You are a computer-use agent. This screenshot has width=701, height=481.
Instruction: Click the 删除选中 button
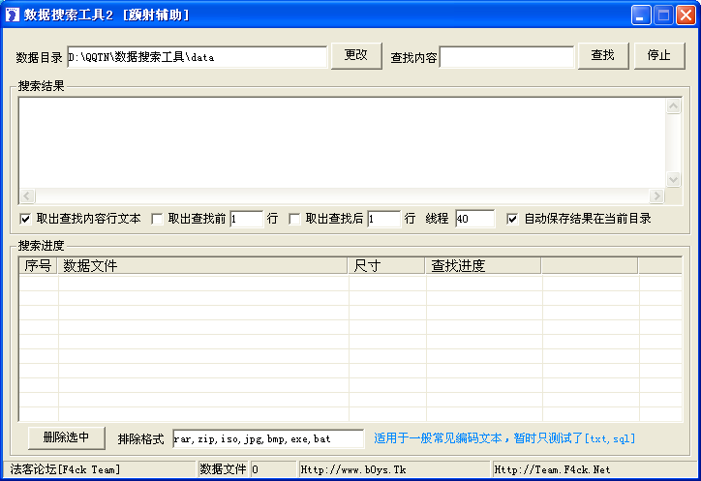pyautogui.click(x=67, y=437)
